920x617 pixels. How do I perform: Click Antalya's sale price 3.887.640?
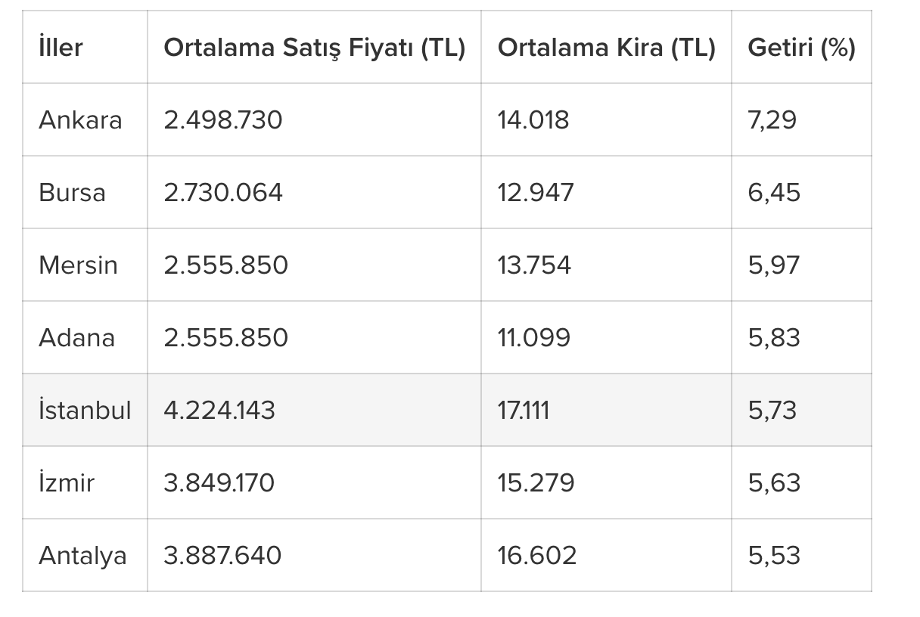click(x=222, y=556)
